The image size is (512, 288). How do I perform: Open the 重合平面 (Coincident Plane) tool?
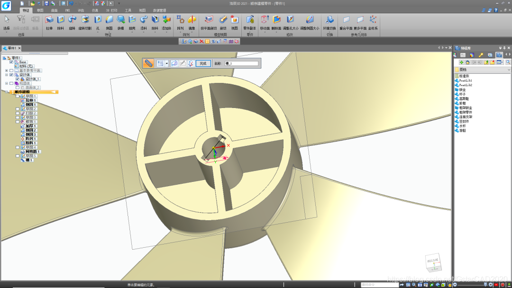click(x=346, y=20)
